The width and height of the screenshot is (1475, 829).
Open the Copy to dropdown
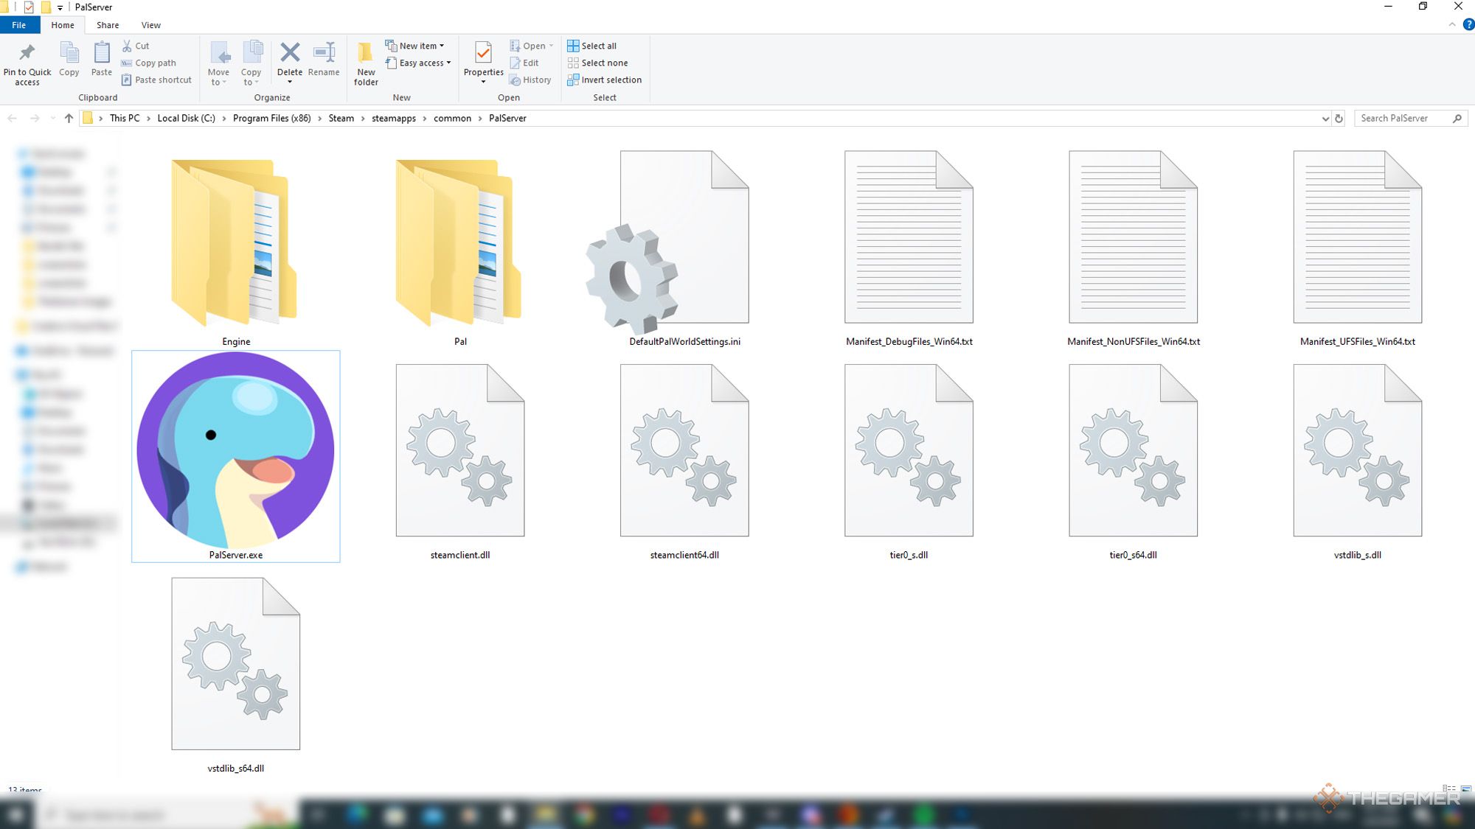tap(251, 64)
